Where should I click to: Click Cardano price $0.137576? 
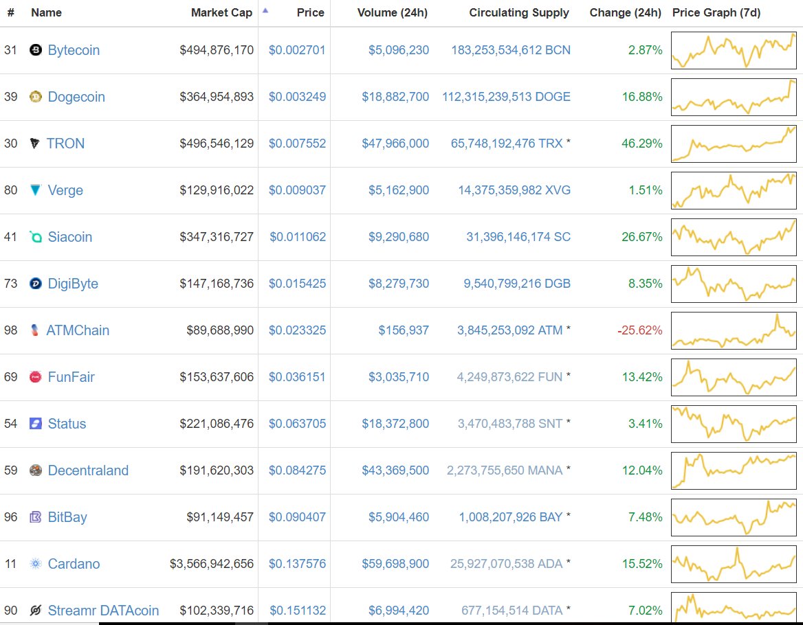pyautogui.click(x=297, y=564)
